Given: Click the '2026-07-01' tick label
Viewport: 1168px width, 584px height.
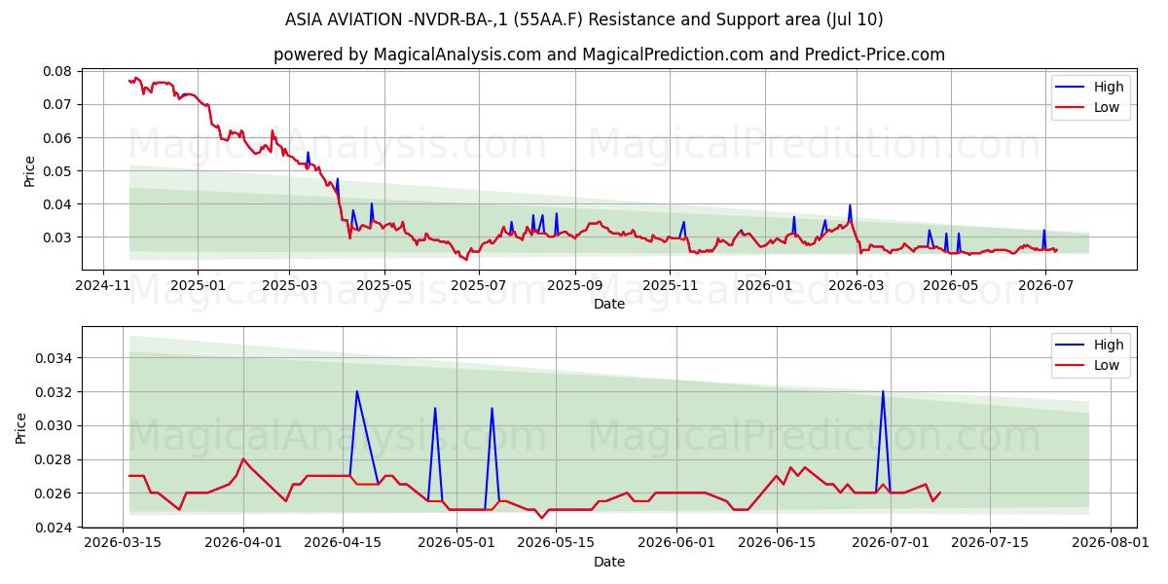Looking at the screenshot, I should coord(891,543).
